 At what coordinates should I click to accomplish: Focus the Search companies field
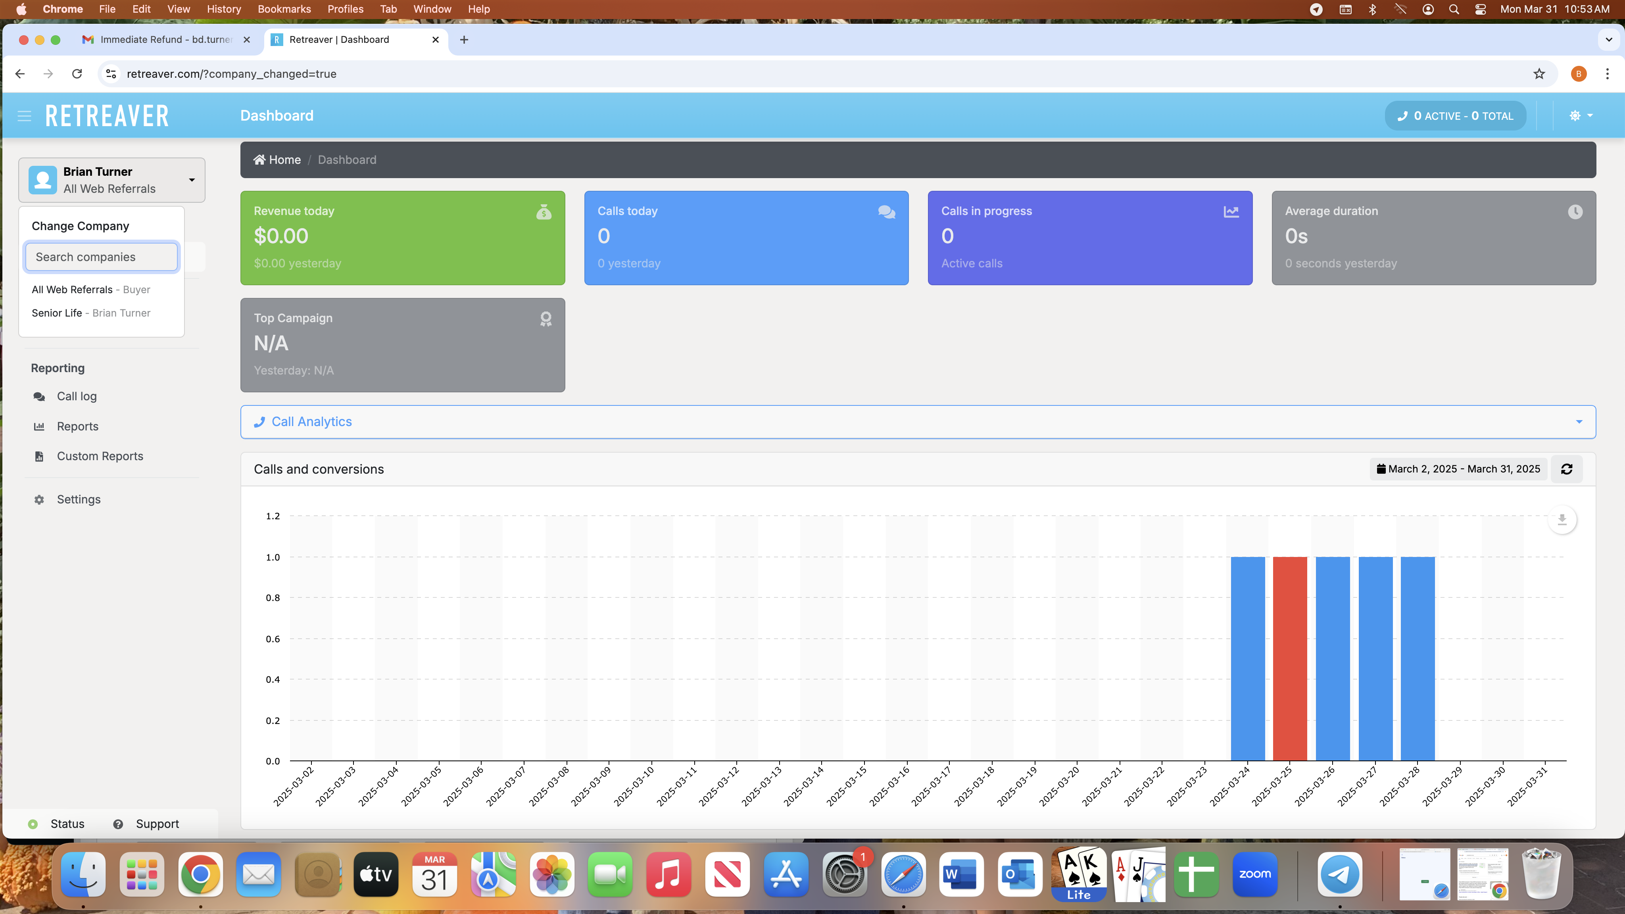tap(102, 257)
